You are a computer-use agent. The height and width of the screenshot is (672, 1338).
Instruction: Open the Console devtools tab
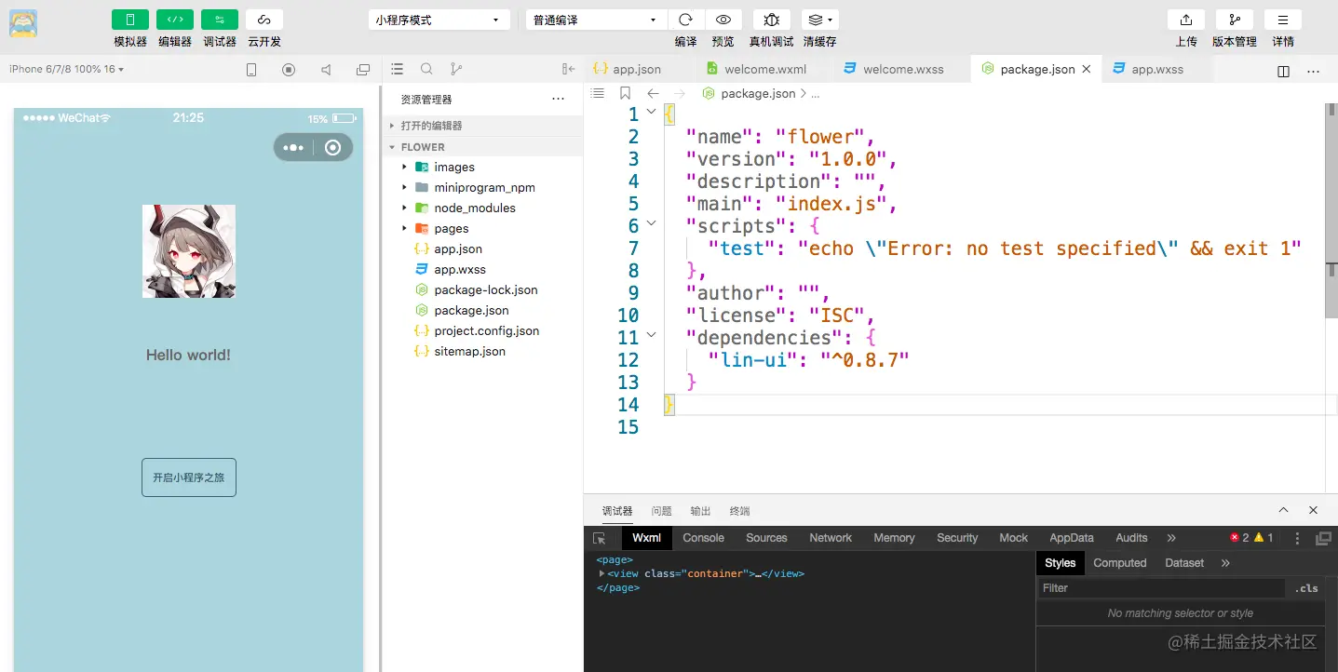(703, 538)
